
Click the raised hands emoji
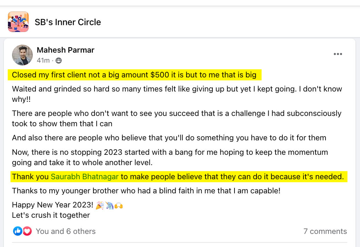[x=119, y=205]
